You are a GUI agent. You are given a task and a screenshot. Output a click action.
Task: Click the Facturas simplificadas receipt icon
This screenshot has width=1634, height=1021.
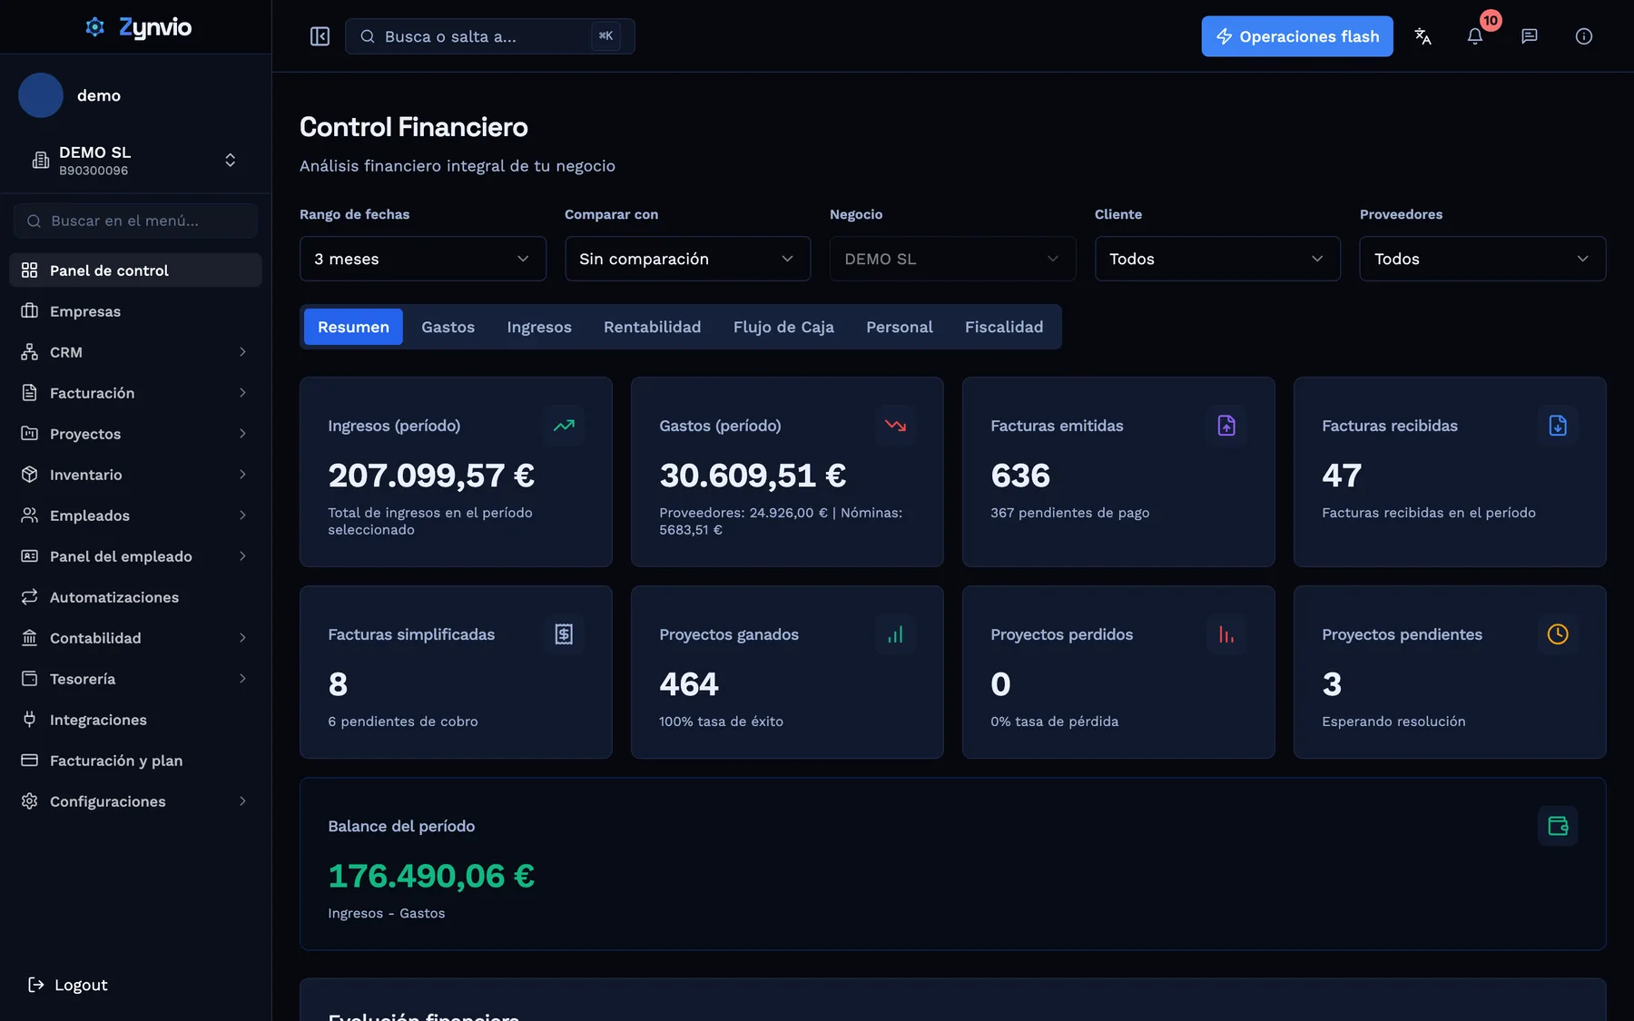(564, 634)
